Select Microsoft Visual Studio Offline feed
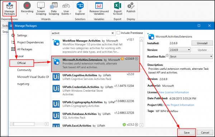 pos(33,77)
